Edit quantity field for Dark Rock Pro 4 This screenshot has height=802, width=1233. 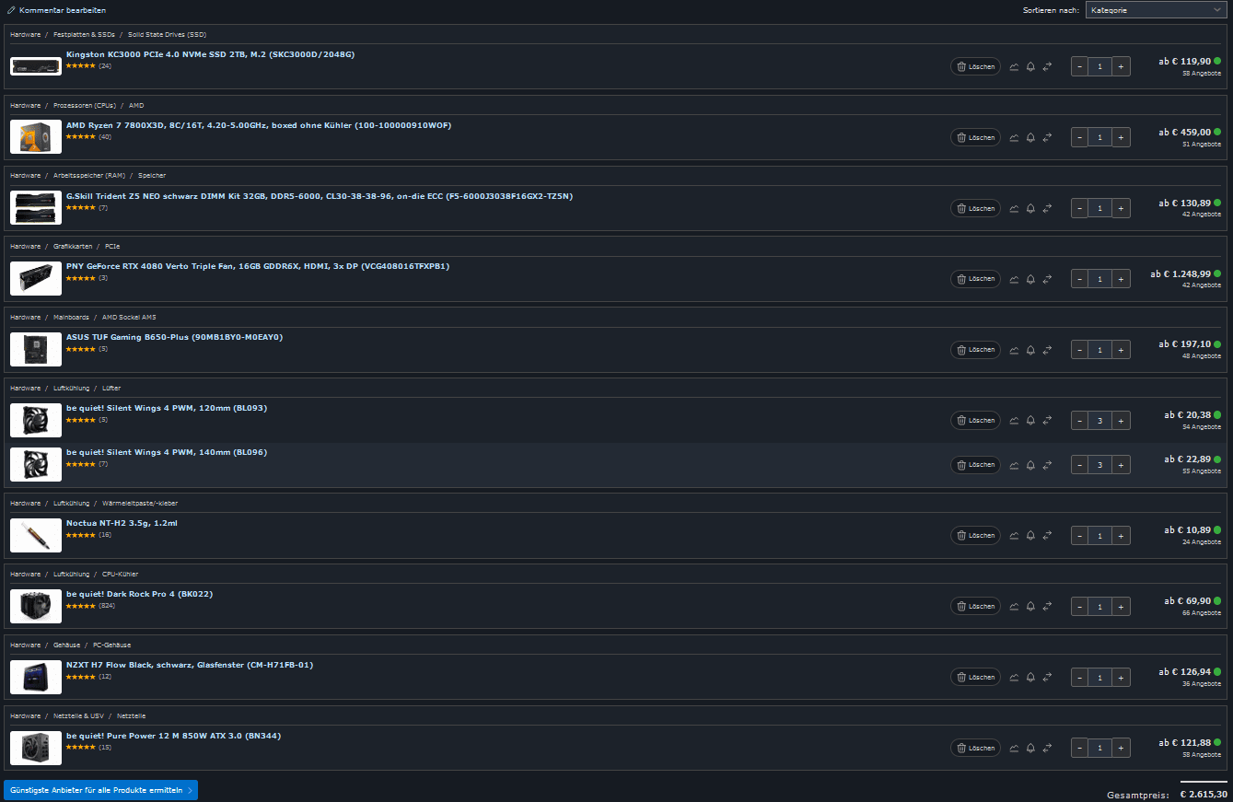tap(1099, 607)
